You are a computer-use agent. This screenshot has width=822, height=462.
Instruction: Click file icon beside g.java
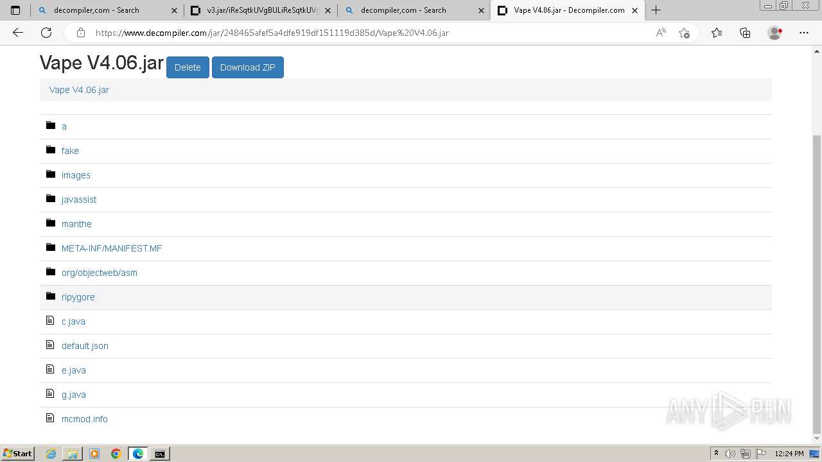(50, 393)
